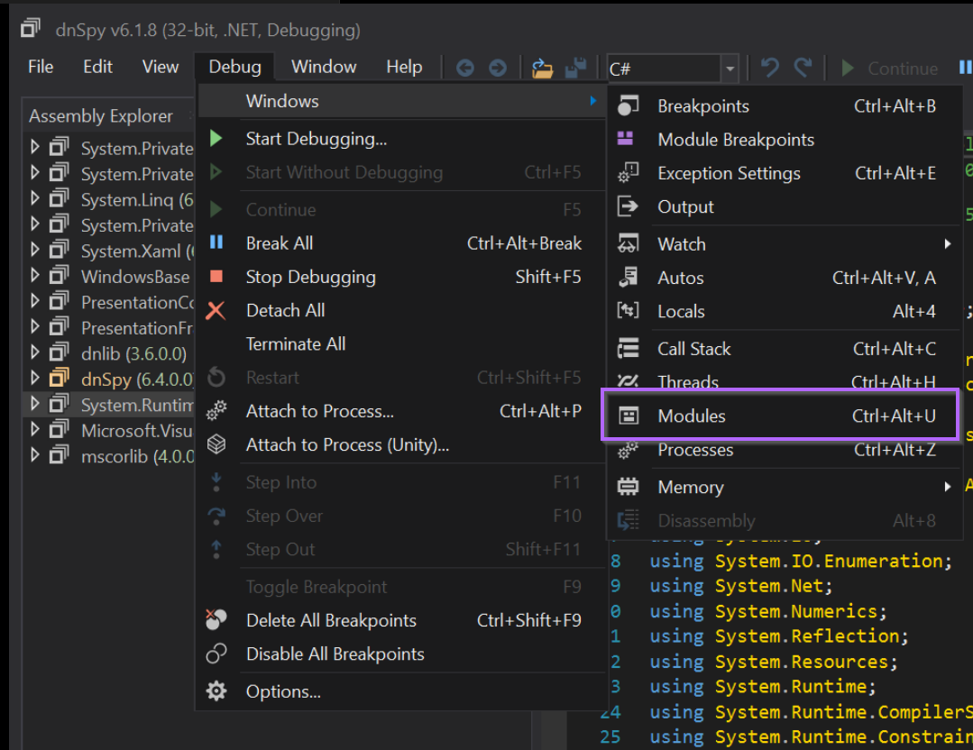Expand the mscorlib assembly tree node
973x750 pixels.
(35, 456)
